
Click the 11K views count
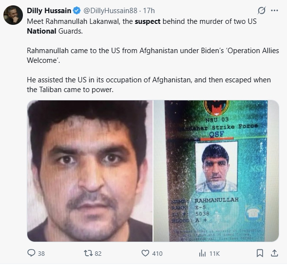click(214, 253)
